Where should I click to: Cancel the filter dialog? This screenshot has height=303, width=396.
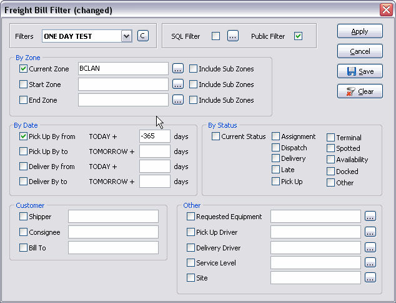[360, 51]
